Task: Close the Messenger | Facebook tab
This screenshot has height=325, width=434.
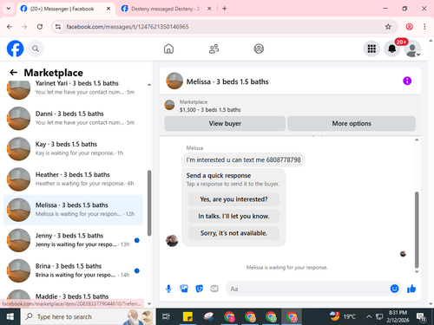Action: (x=108, y=9)
